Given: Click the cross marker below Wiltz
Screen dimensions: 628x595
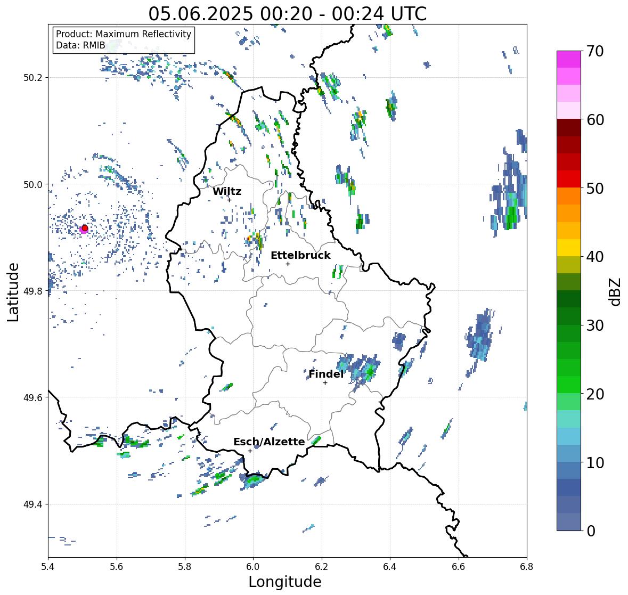Looking at the screenshot, I should point(229,200).
